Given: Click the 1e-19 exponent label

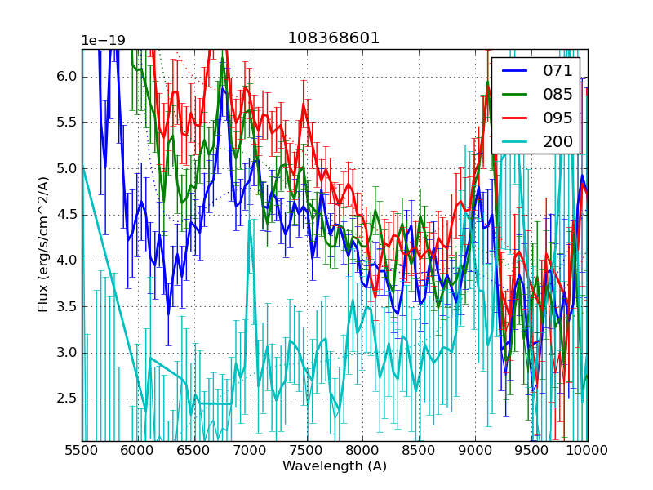Looking at the screenshot, I should [x=102, y=42].
